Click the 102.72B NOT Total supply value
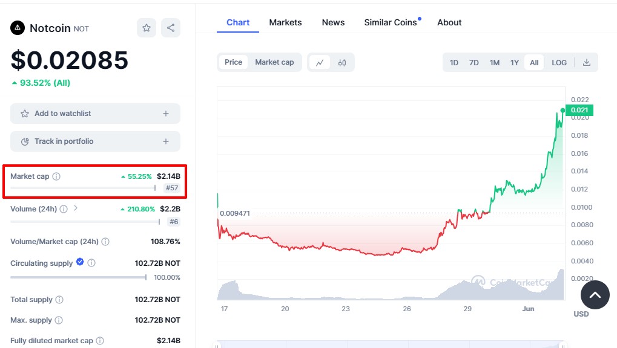This screenshot has width=617, height=348. click(x=157, y=300)
